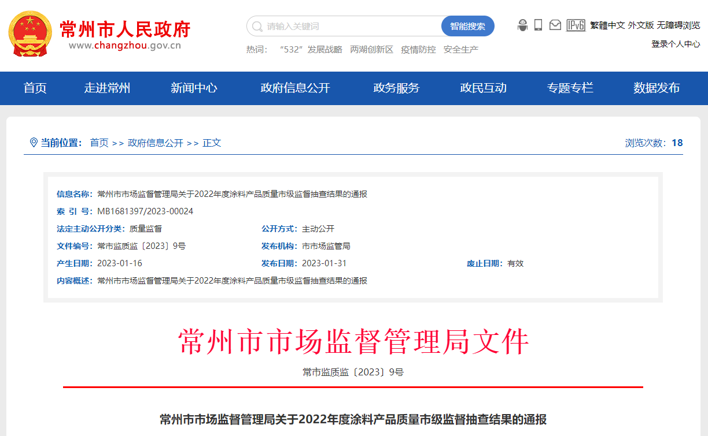Image resolution: width=708 pixels, height=436 pixels.
Task: Select 专题专栏 from the navigation bar
Action: click(570, 88)
